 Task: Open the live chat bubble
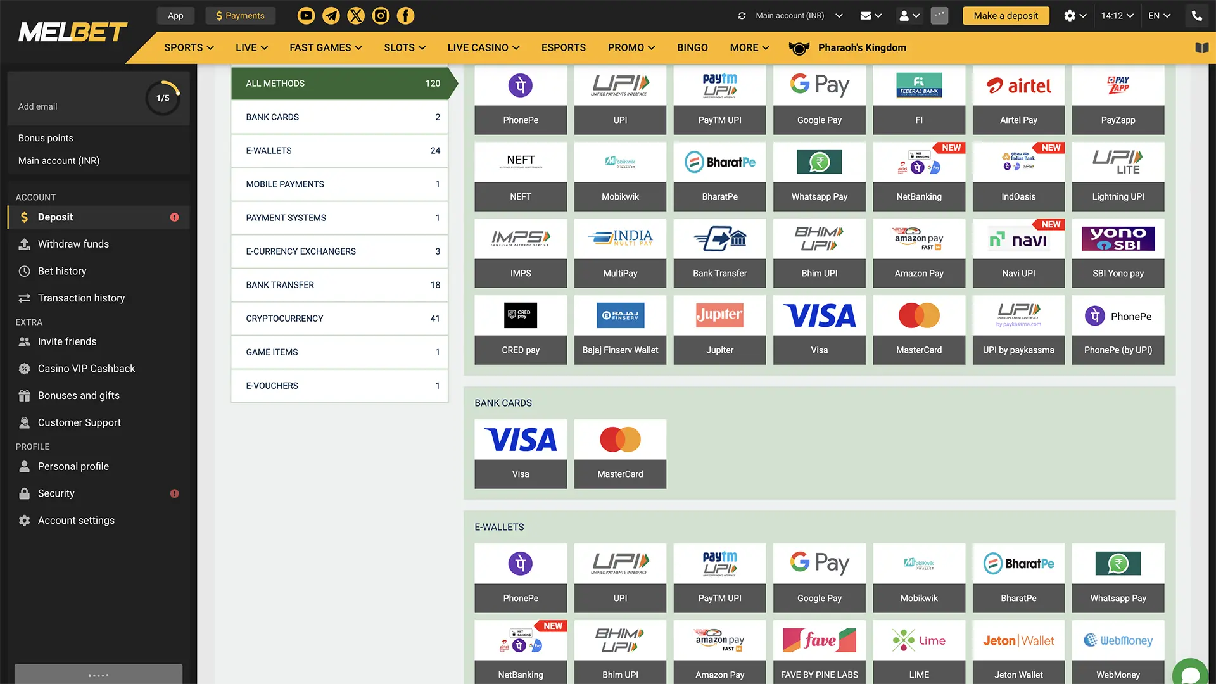pyautogui.click(x=1191, y=674)
